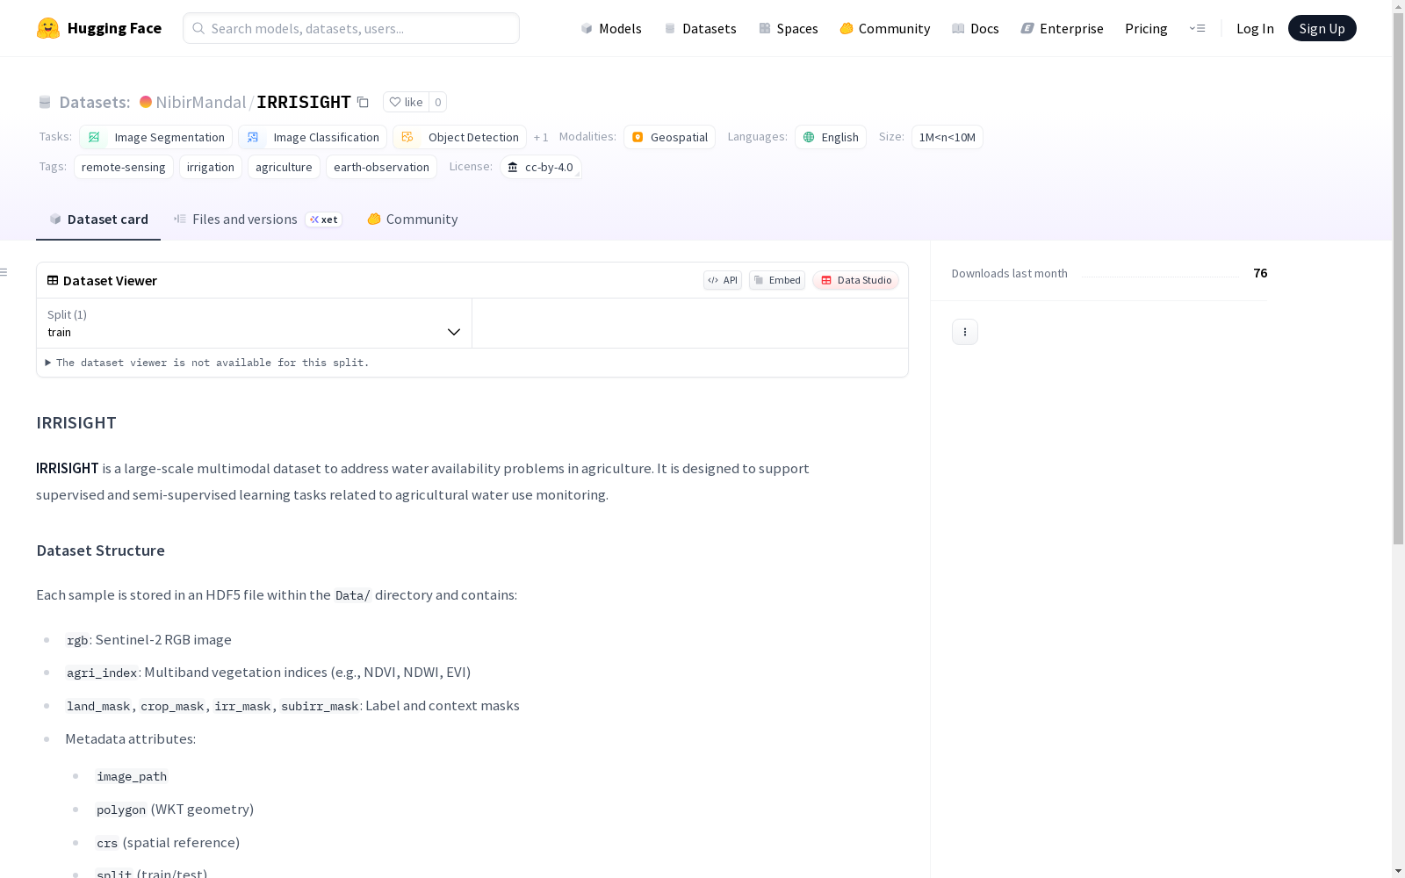Click the Downloads last month label
Image resolution: width=1405 pixels, height=878 pixels.
coord(1010,273)
